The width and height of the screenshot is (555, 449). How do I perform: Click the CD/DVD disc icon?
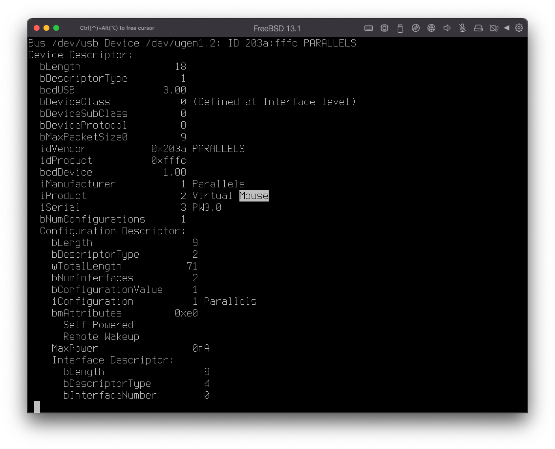416,28
